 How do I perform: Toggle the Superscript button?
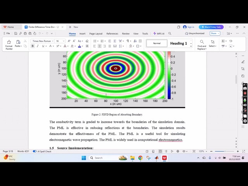58,46
